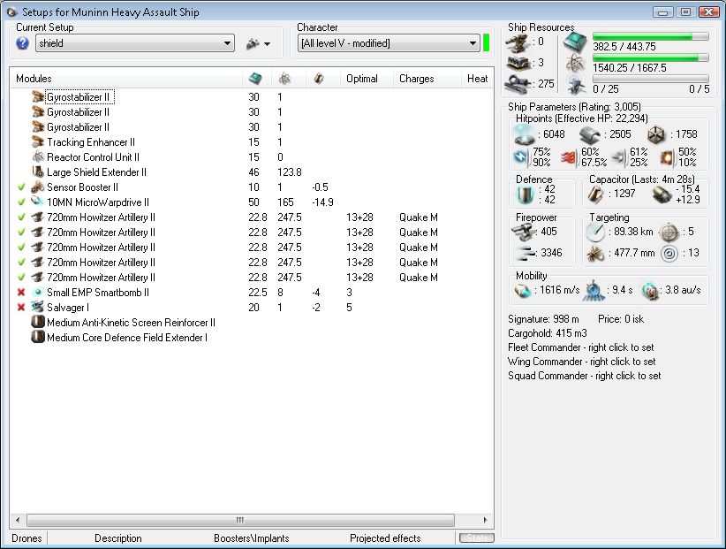
Task: Click the turret hardpoints icon
Action: coord(518,42)
